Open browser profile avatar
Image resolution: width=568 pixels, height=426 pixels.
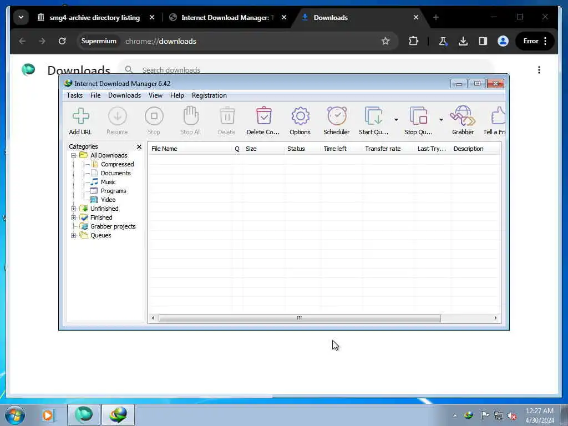coord(503,41)
